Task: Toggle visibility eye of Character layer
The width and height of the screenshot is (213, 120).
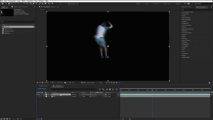Action: tap(37, 94)
